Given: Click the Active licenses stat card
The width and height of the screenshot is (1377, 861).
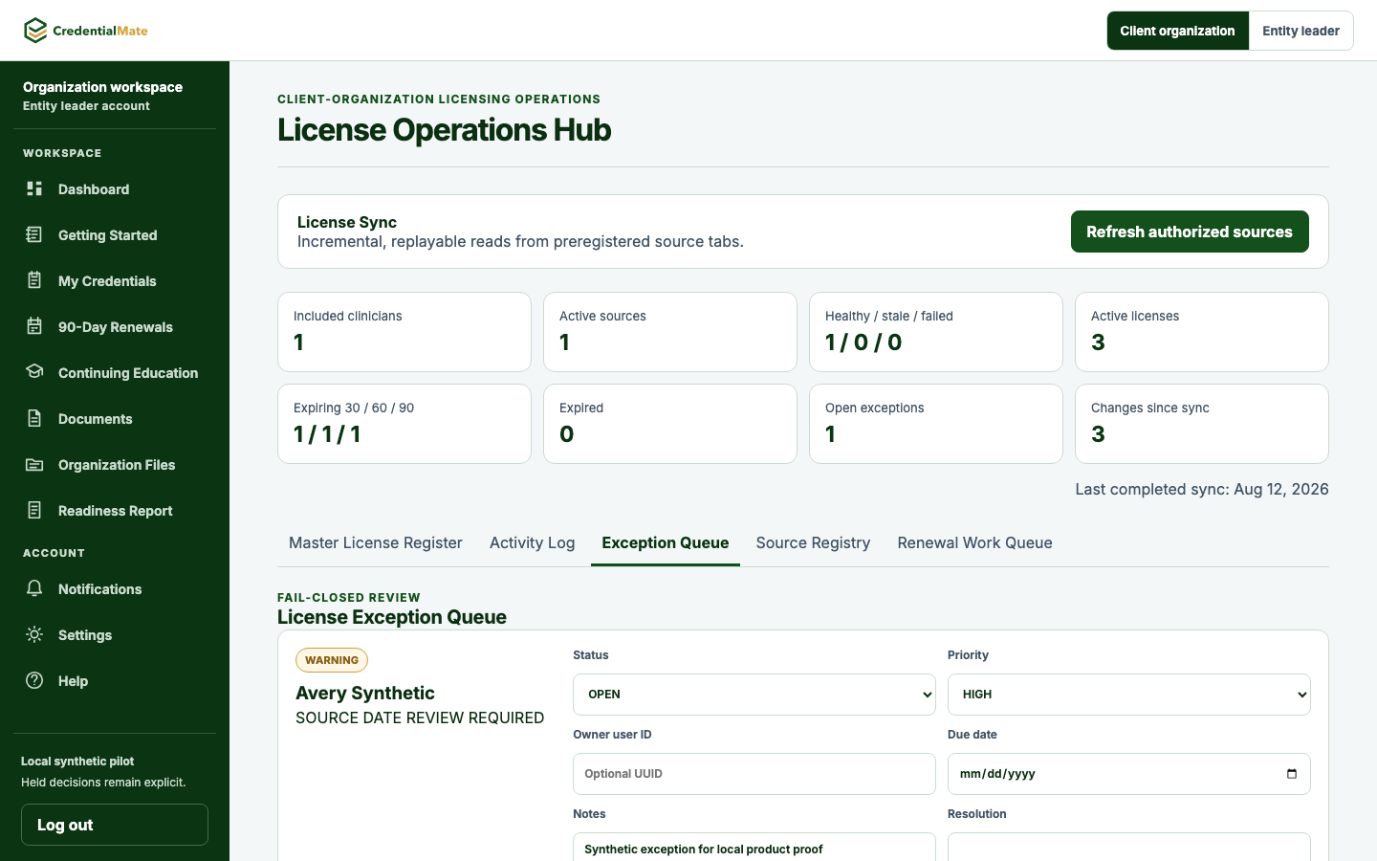Looking at the screenshot, I should point(1202,332).
